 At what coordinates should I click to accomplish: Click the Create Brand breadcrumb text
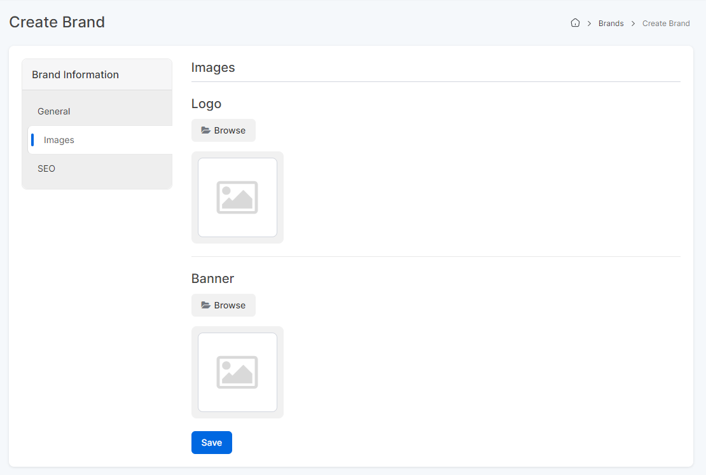665,24
